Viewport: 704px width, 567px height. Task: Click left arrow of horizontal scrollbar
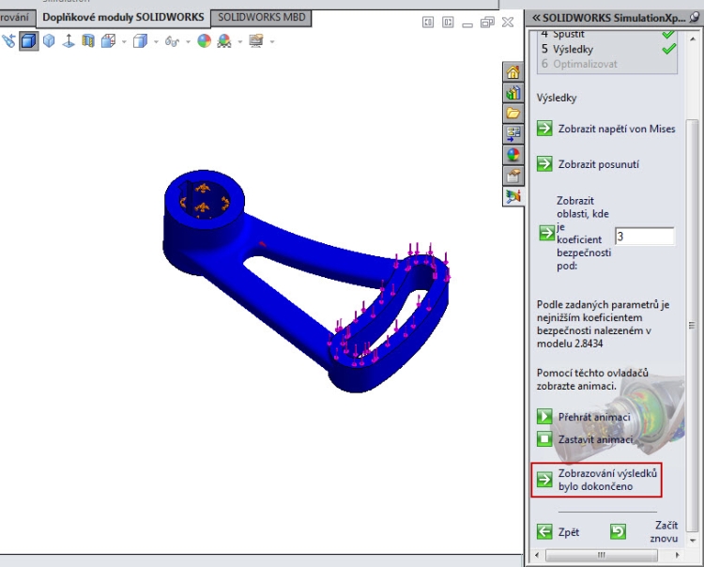tap(537, 555)
